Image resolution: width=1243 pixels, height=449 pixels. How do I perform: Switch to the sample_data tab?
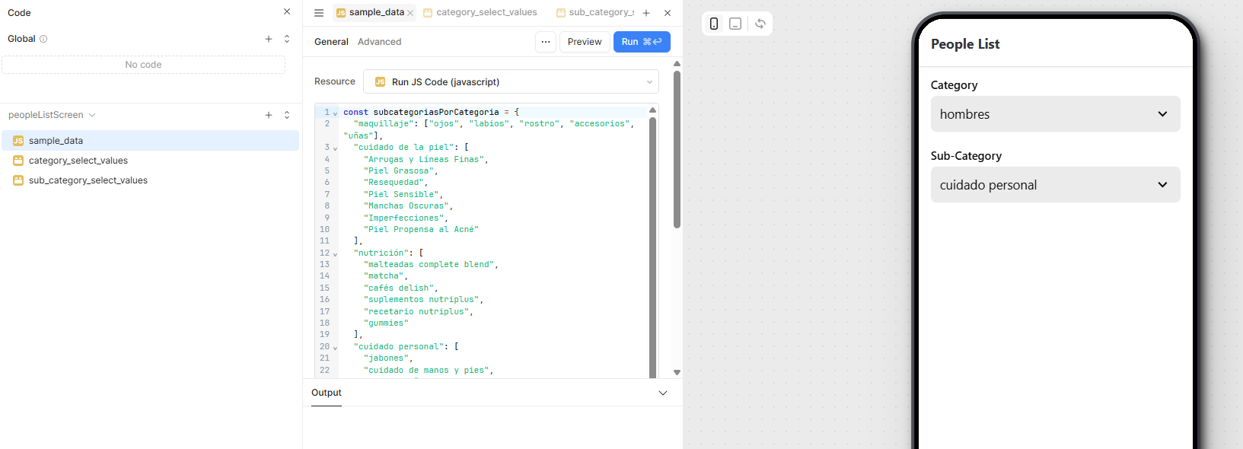coord(371,12)
